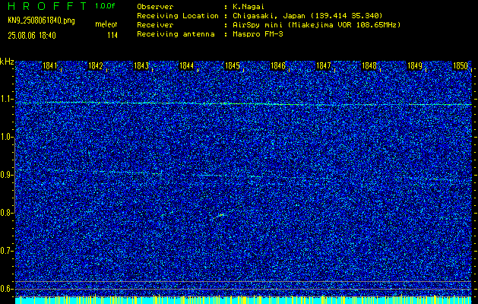
Task: Select the Maspro FM-3 antenna text
Action: point(258,34)
